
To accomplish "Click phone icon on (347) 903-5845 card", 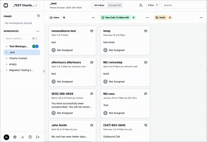I will [x=146, y=125].
